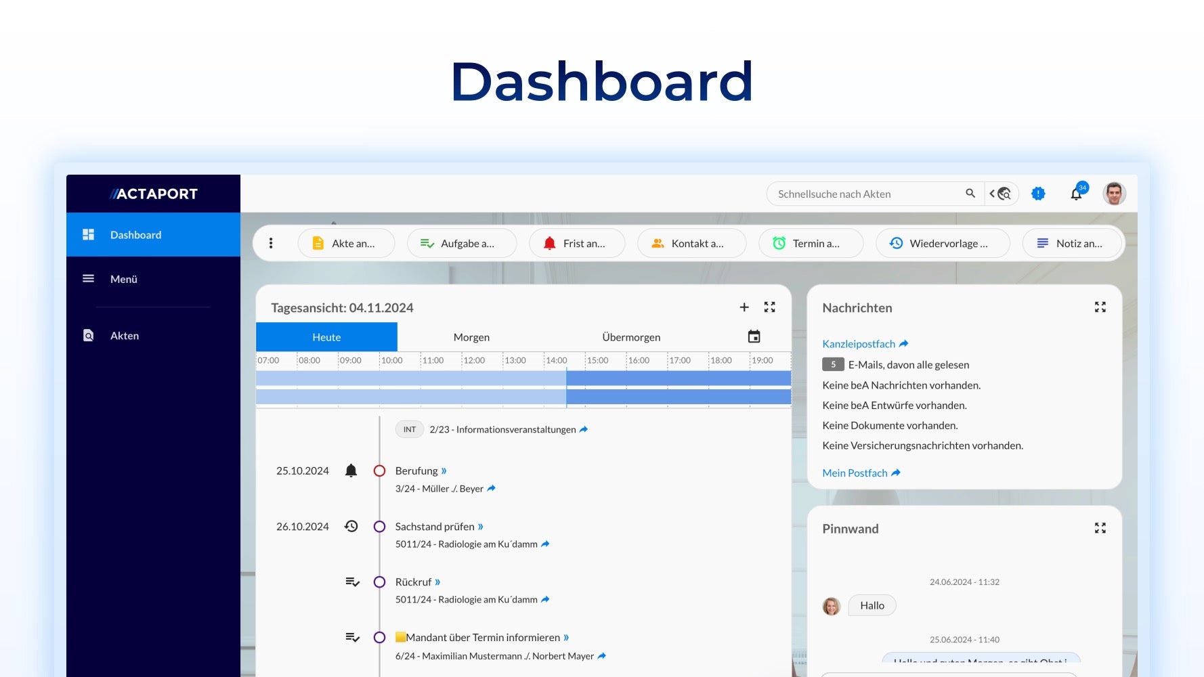
Task: Open the Kanzleipostfach link
Action: [x=865, y=344]
